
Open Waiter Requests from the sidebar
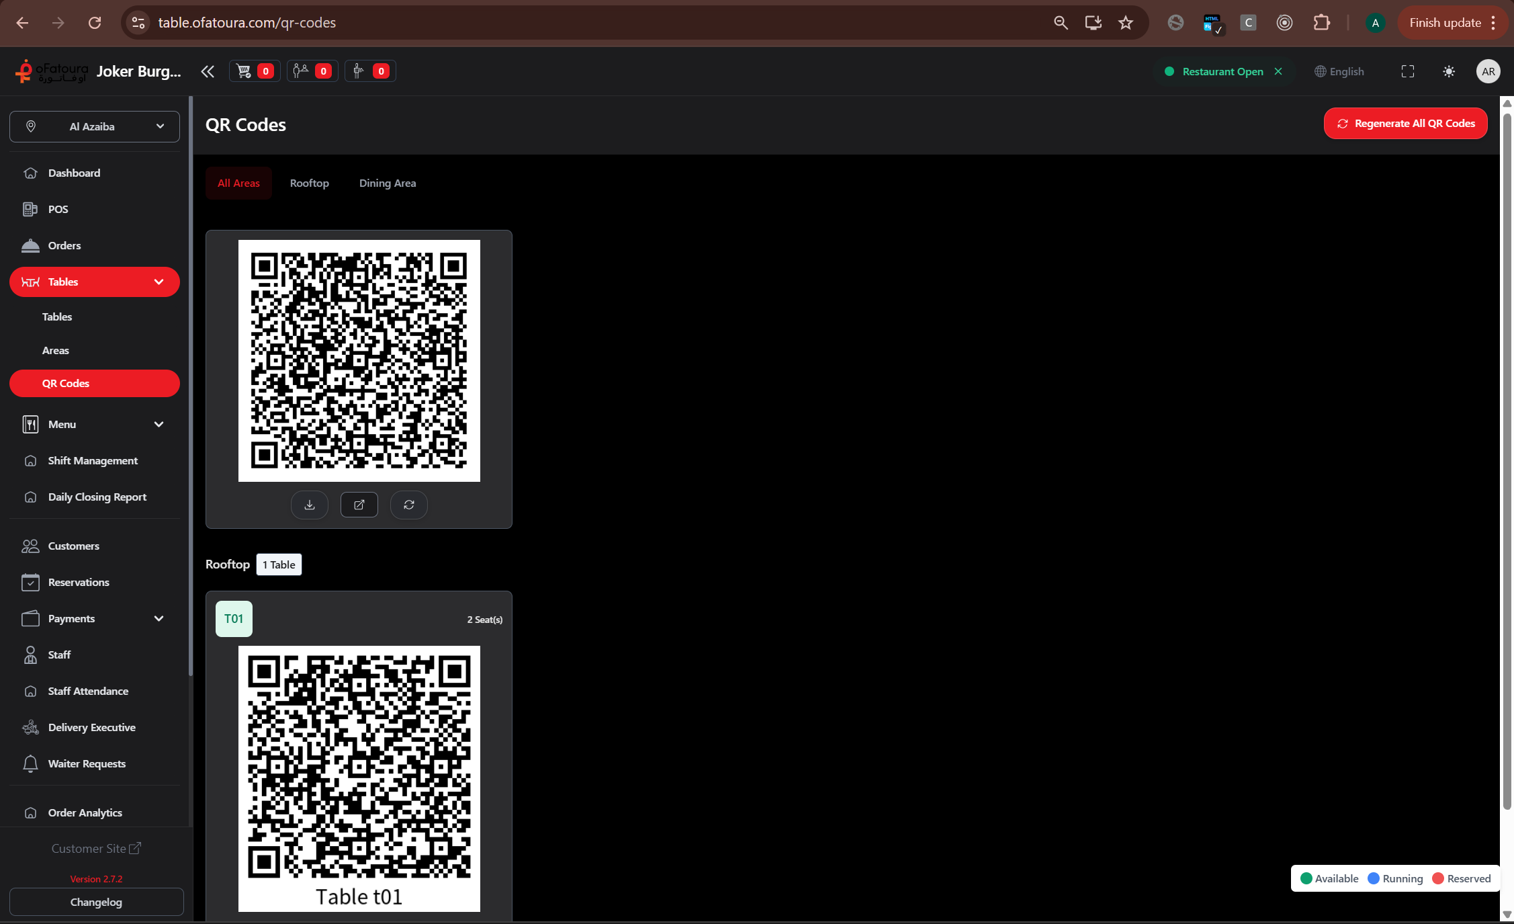87,763
